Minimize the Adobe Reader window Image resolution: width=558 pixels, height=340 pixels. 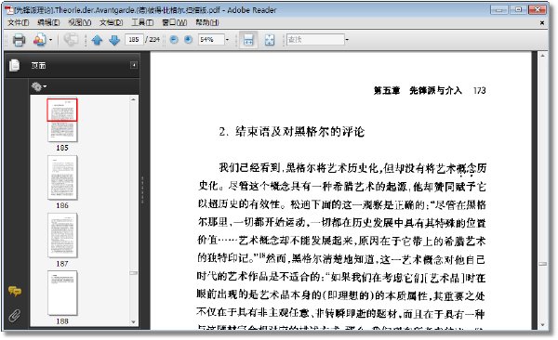pyautogui.click(x=499, y=9)
